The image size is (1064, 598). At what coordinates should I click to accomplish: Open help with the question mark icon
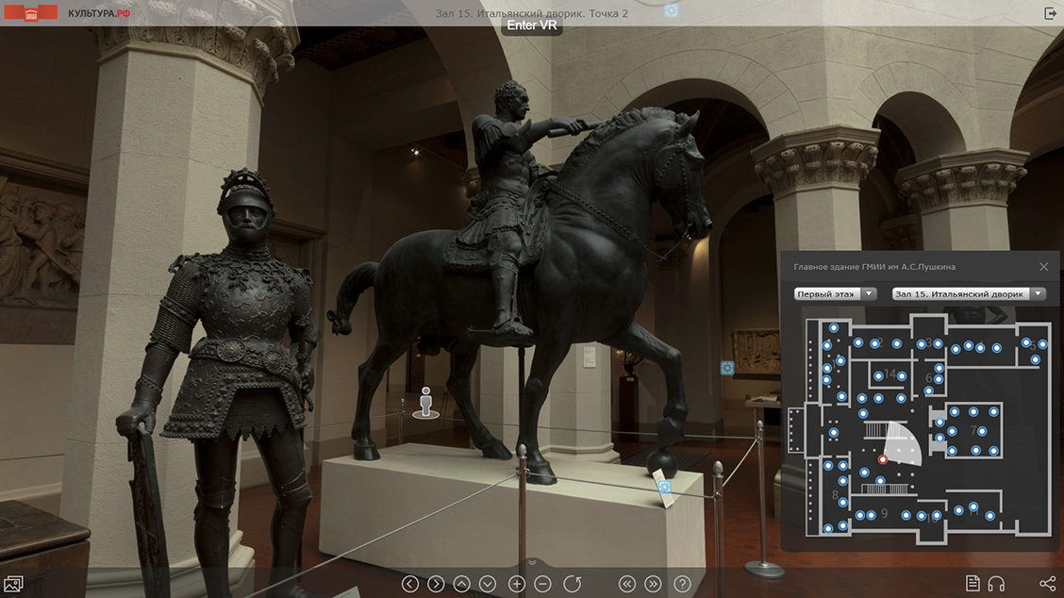[x=682, y=584]
